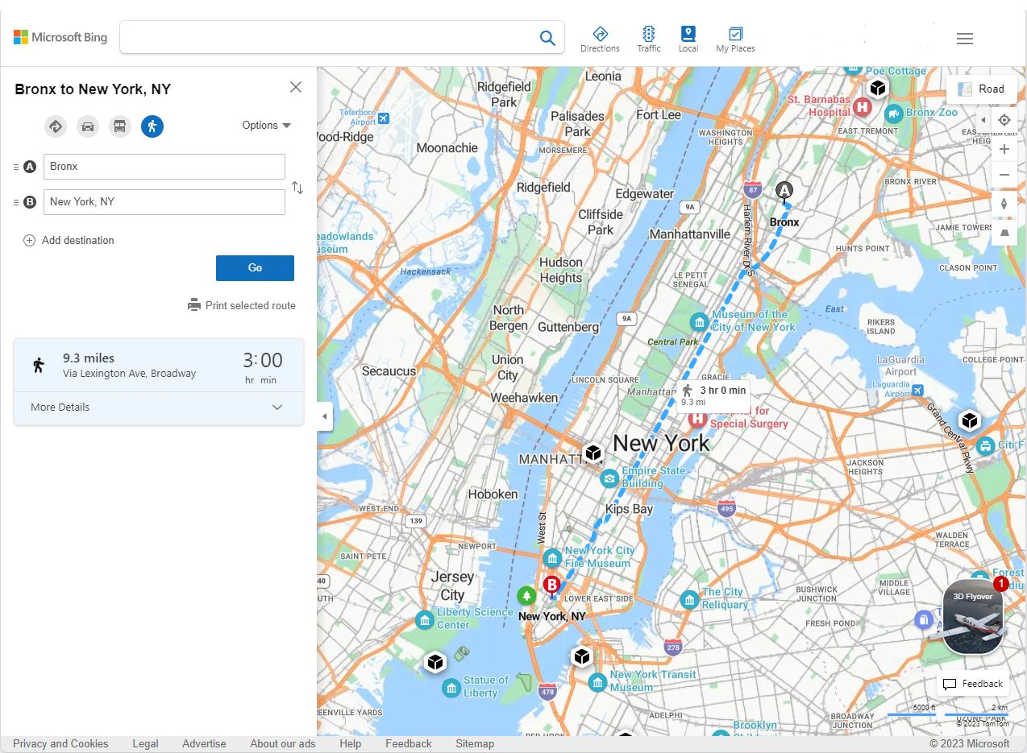Click the Go button to get directions
The image size is (1027, 753).
[x=255, y=267]
